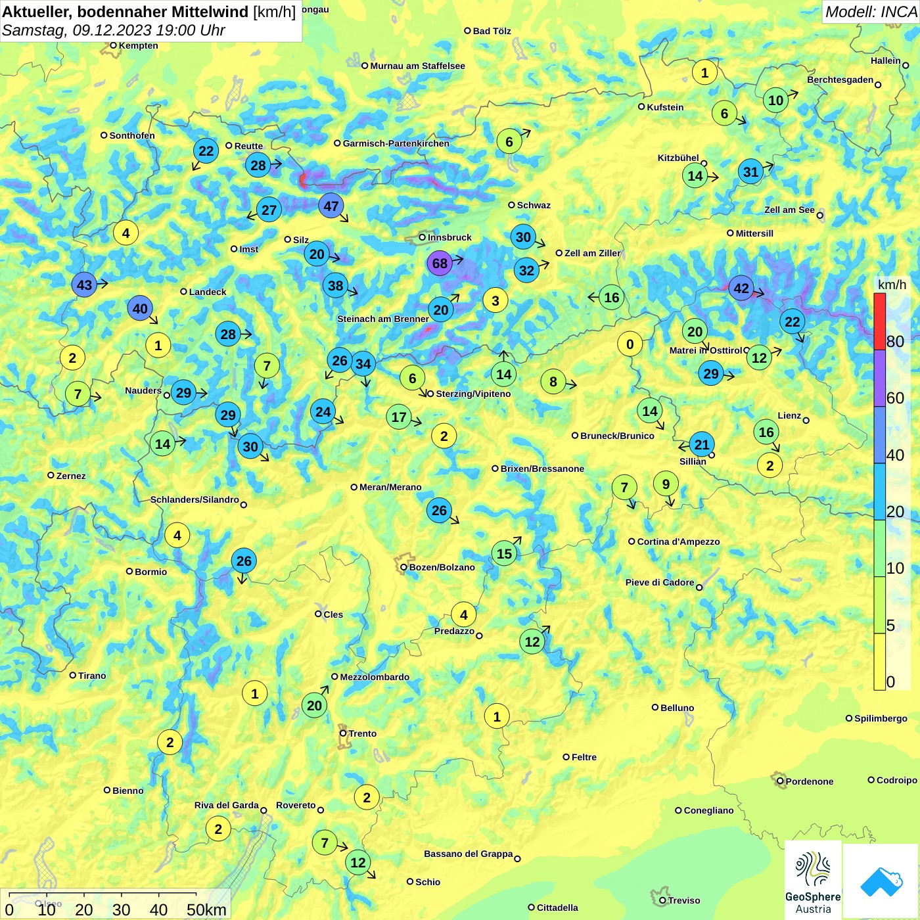Click the 'km/h' legend heading
Viewport: 920px width, 920px height.
(x=892, y=285)
